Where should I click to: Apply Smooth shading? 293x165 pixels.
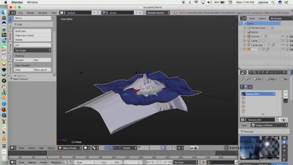point(23,60)
